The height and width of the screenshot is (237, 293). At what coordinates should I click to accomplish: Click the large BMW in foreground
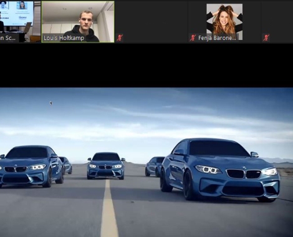click(220, 170)
